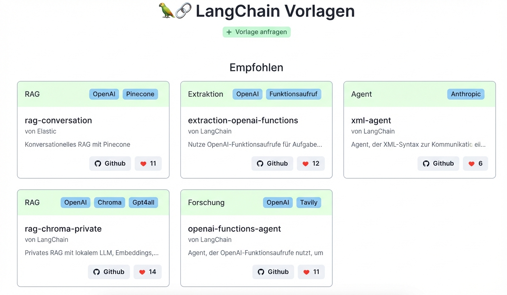507x295 pixels.
Task: Click the plus icon in Vorlage anfragen
Action: (x=229, y=32)
